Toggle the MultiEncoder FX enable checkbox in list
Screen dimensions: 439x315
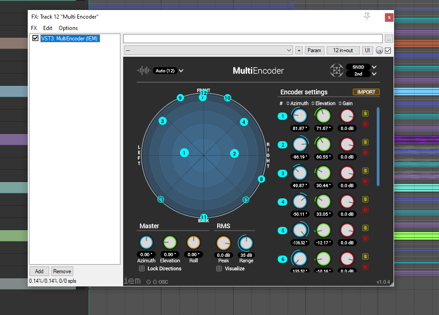[x=35, y=38]
